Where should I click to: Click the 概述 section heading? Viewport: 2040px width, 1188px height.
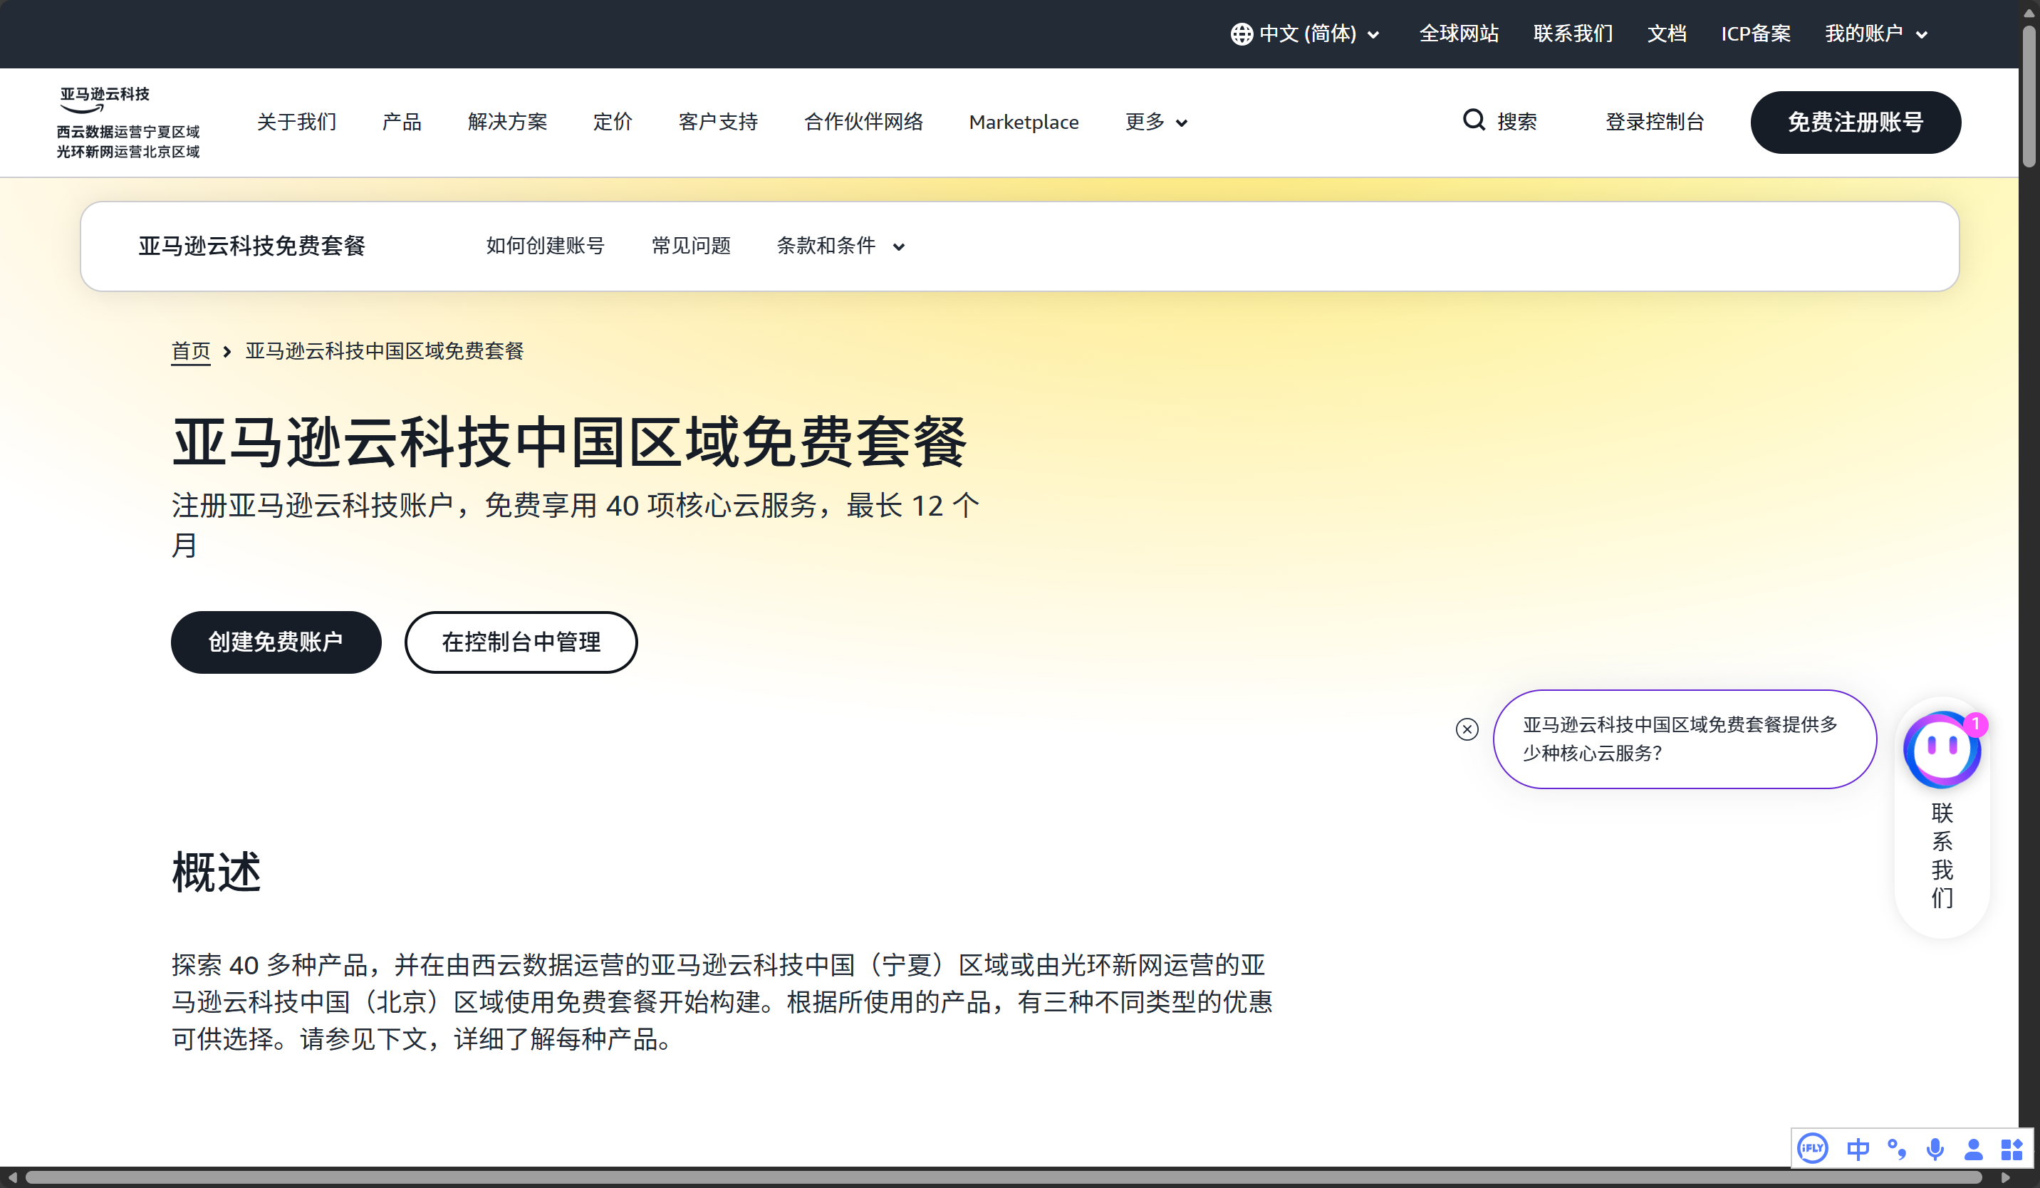pos(216,872)
